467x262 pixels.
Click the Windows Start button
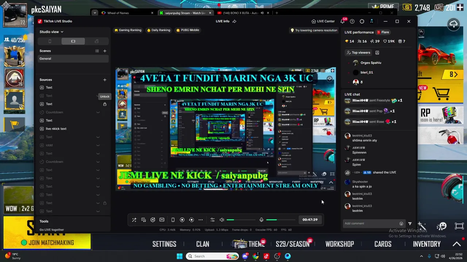(x=180, y=256)
